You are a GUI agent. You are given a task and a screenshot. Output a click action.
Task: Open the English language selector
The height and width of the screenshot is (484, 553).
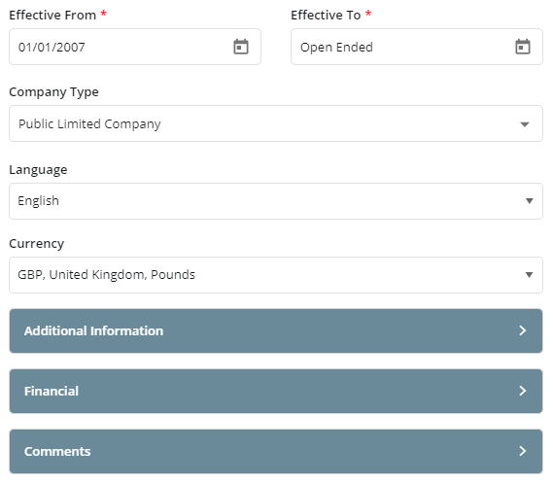[x=276, y=201]
